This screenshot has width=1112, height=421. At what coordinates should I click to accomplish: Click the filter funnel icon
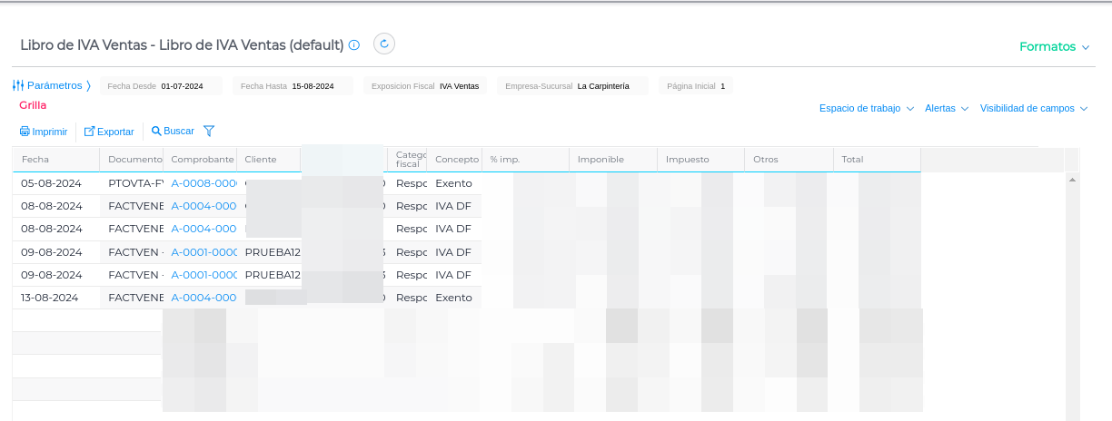209,131
